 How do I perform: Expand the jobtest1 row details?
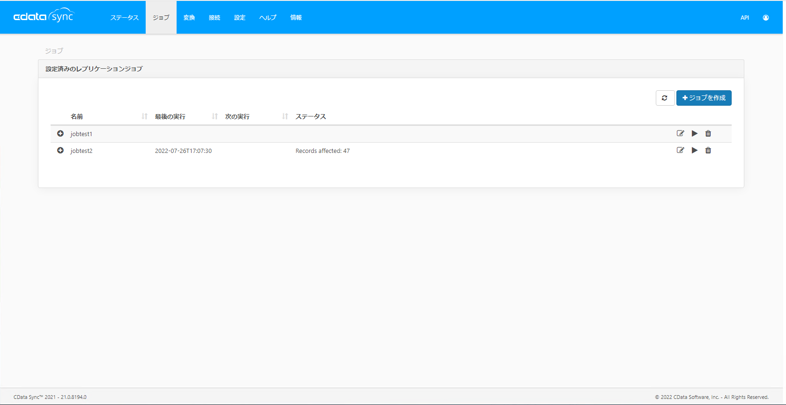(60, 134)
